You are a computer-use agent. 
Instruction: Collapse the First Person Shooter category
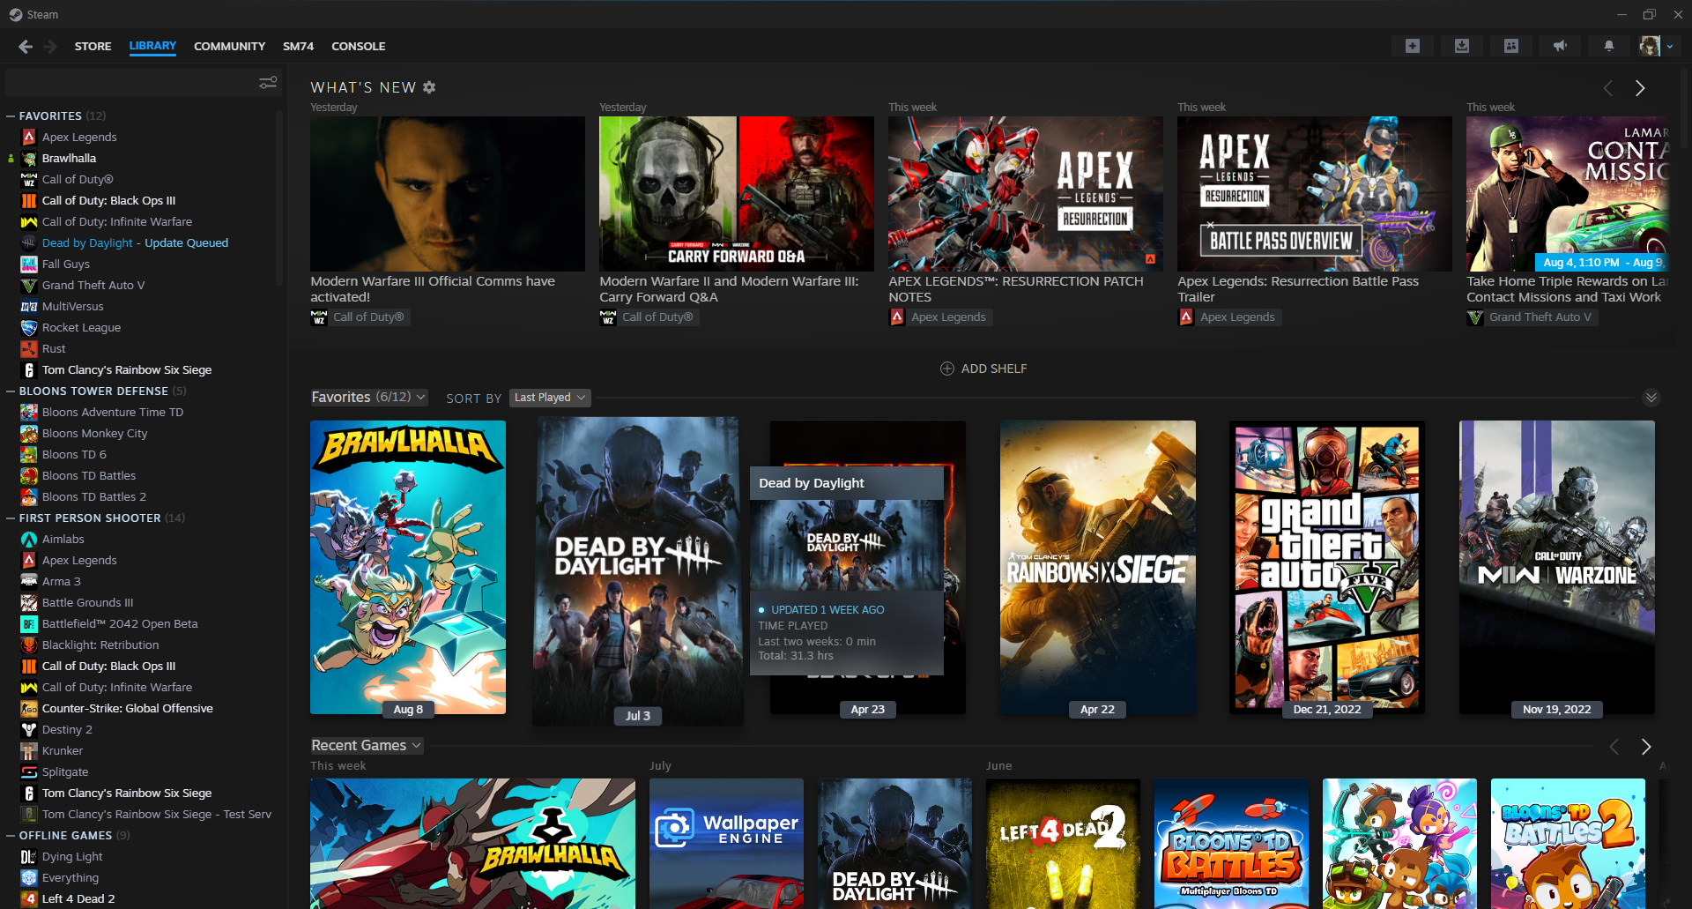tap(11, 518)
